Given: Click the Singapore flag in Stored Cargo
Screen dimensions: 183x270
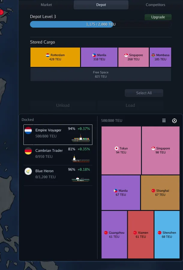Looking at the screenshot, I should point(126,55).
